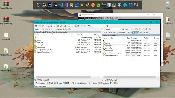Image resolution: width=175 pixels, height=98 pixels.
Task: Click the local path bar
Action: 68,32
